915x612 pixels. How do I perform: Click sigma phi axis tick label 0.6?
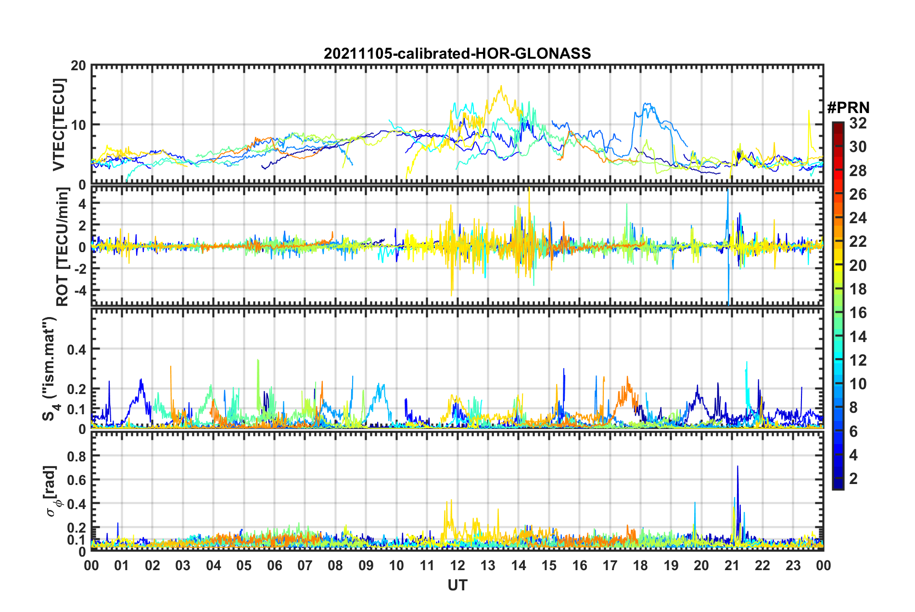[x=76, y=480]
